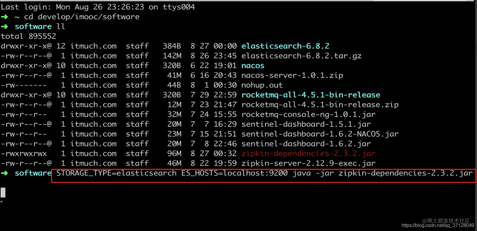Click ES_HOSTS=localhost:9200 in the command line
The image size is (477, 231).
click(234, 173)
